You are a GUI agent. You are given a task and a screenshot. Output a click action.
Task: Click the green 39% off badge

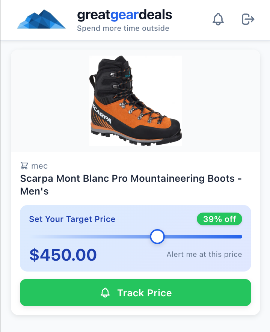pos(219,219)
